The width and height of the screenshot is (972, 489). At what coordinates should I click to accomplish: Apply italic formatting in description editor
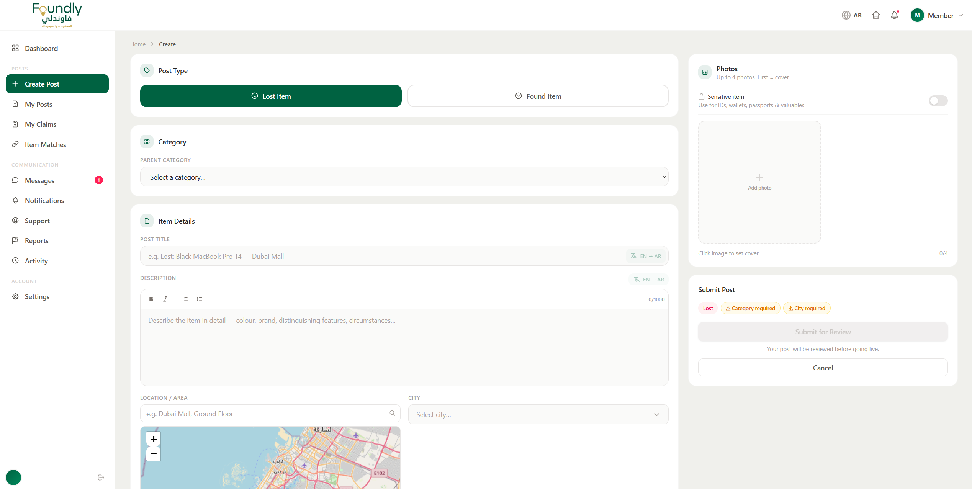click(x=165, y=299)
